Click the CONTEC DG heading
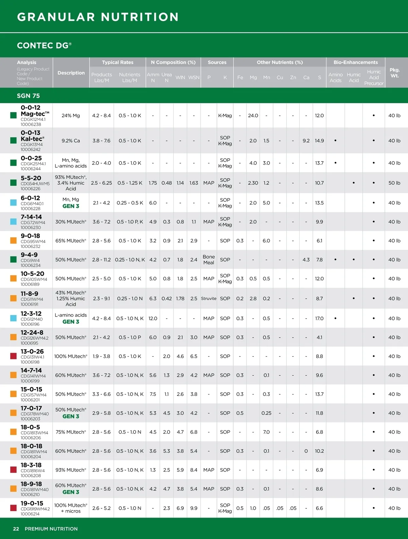Viewport: 408px width, 539px height. 44,45
